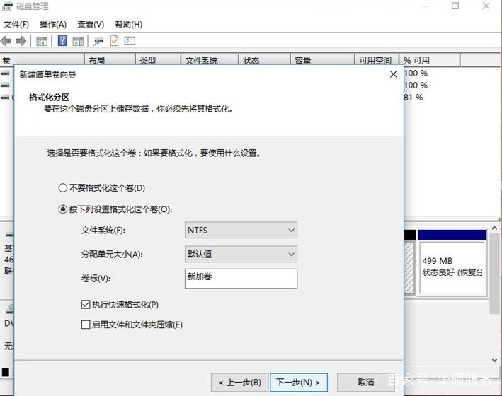
Task: Click the 容量 column header
Action: (322, 60)
